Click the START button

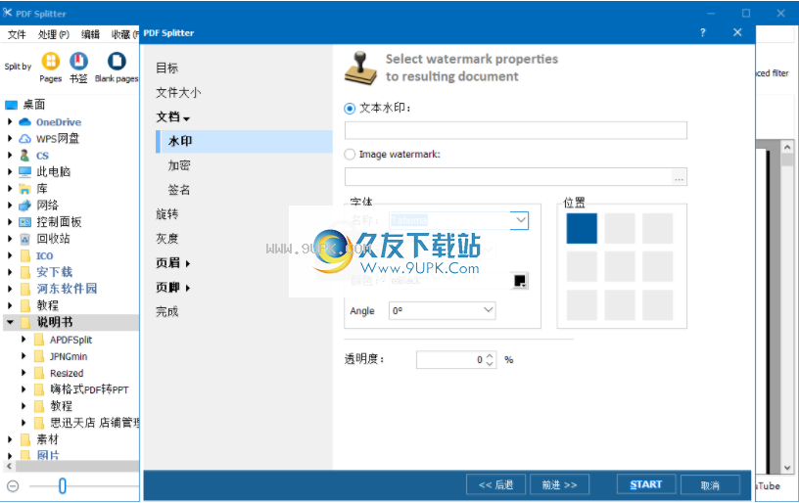pos(646,484)
